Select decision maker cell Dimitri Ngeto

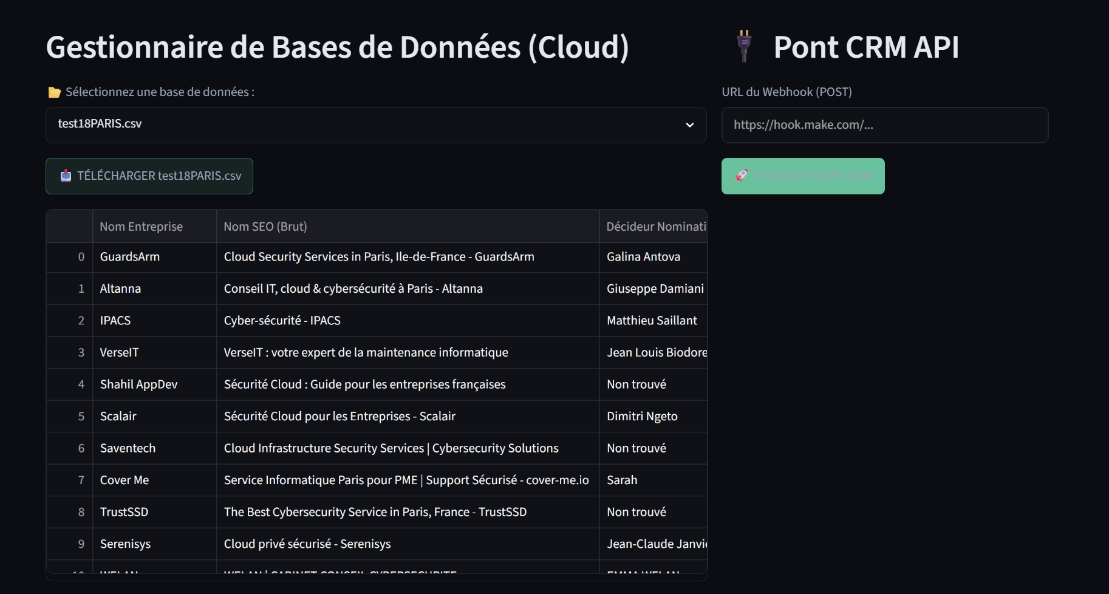tap(653, 416)
